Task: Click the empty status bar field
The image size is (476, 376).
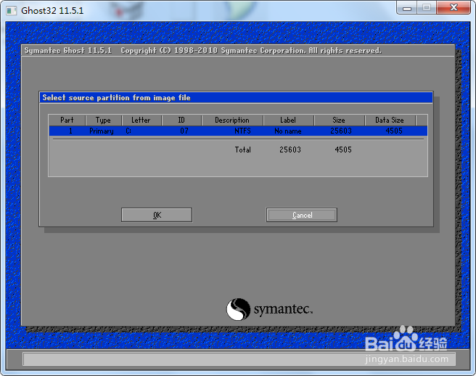Action: [x=239, y=359]
